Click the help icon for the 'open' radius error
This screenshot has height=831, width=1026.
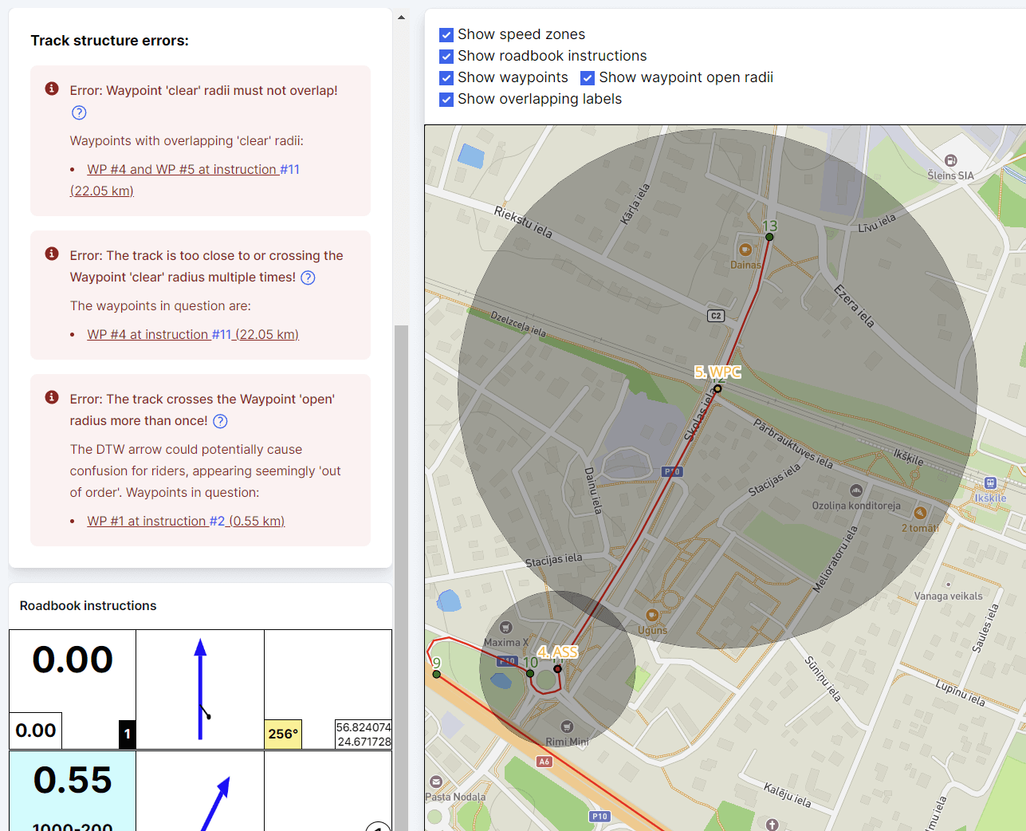tap(218, 420)
